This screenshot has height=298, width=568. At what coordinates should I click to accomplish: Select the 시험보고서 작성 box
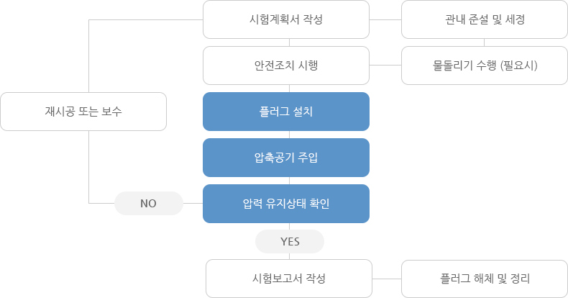[x=289, y=279]
